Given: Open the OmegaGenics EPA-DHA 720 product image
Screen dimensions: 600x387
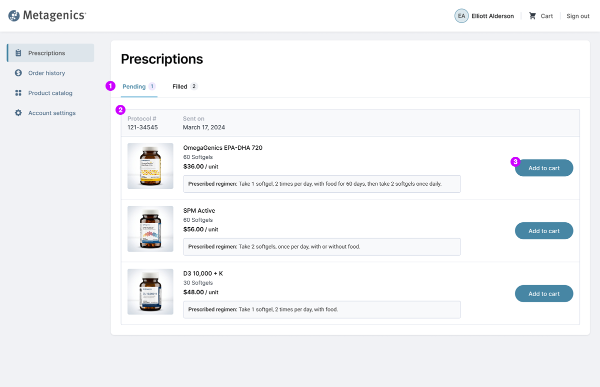Looking at the screenshot, I should tap(150, 166).
